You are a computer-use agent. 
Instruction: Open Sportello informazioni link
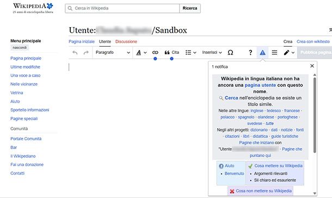pyautogui.click(x=29, y=110)
